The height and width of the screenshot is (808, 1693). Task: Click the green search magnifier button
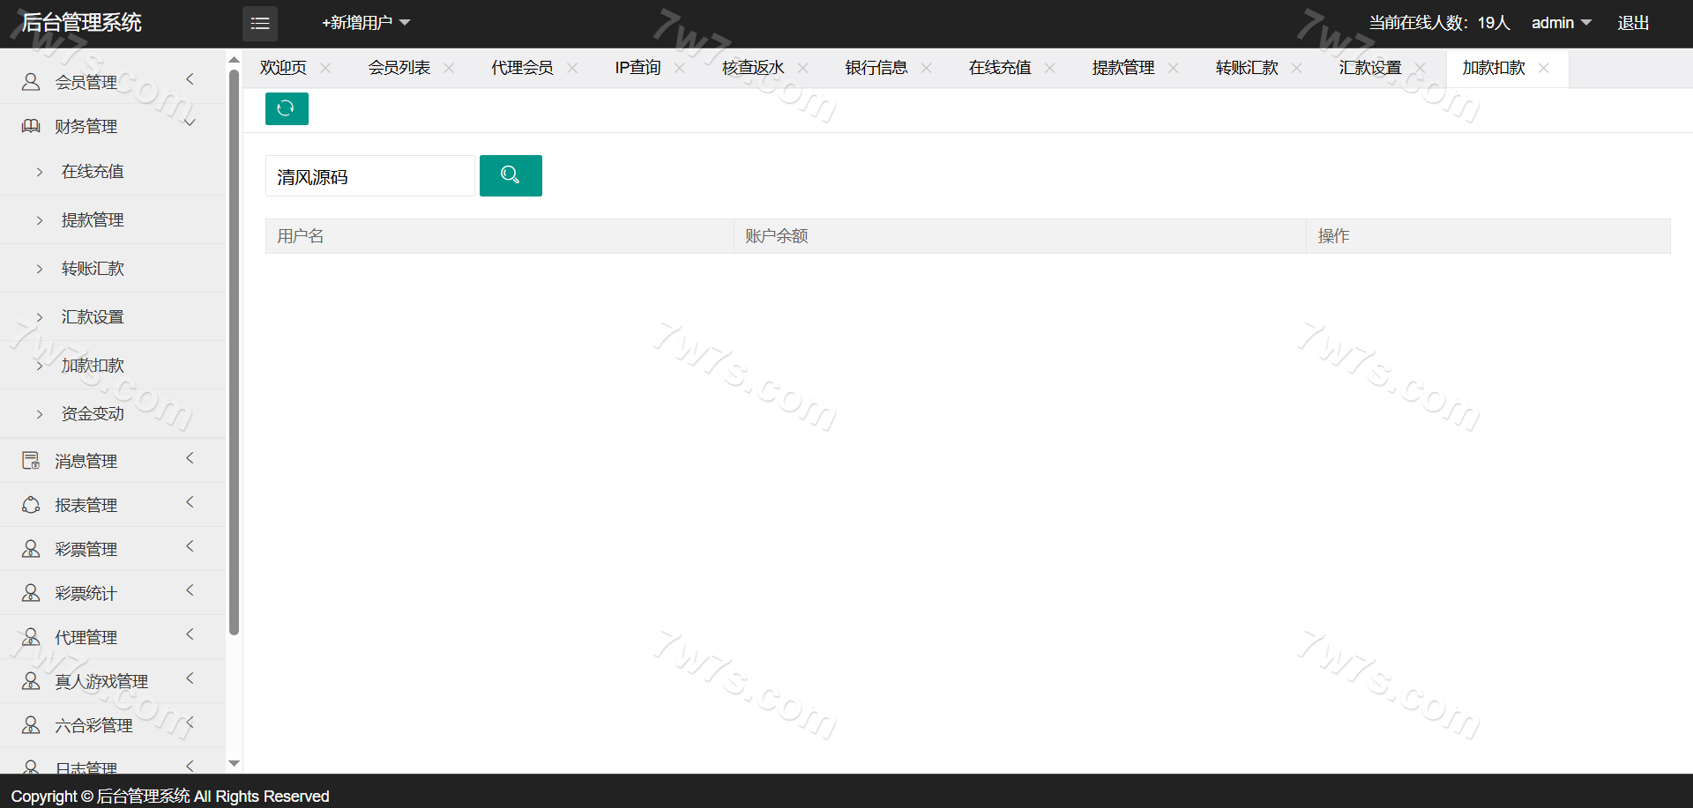(511, 175)
